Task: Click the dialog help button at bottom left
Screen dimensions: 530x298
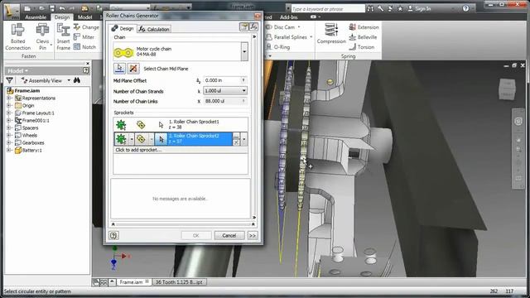Action: tap(113, 235)
